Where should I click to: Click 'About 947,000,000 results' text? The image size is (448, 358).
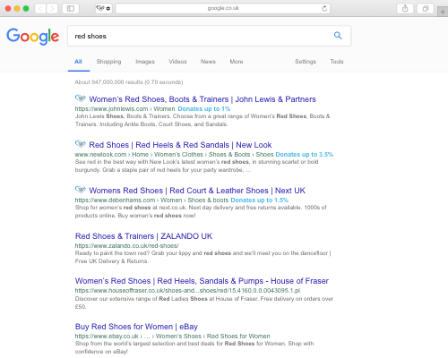pyautogui.click(x=129, y=82)
